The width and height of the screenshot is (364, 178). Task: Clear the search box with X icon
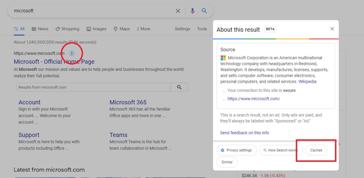[178, 11]
